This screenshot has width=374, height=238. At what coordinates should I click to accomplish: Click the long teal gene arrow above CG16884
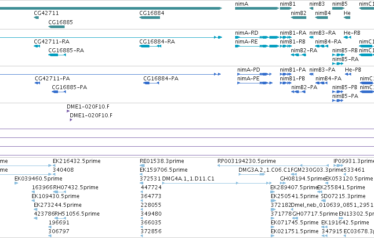(111, 8)
